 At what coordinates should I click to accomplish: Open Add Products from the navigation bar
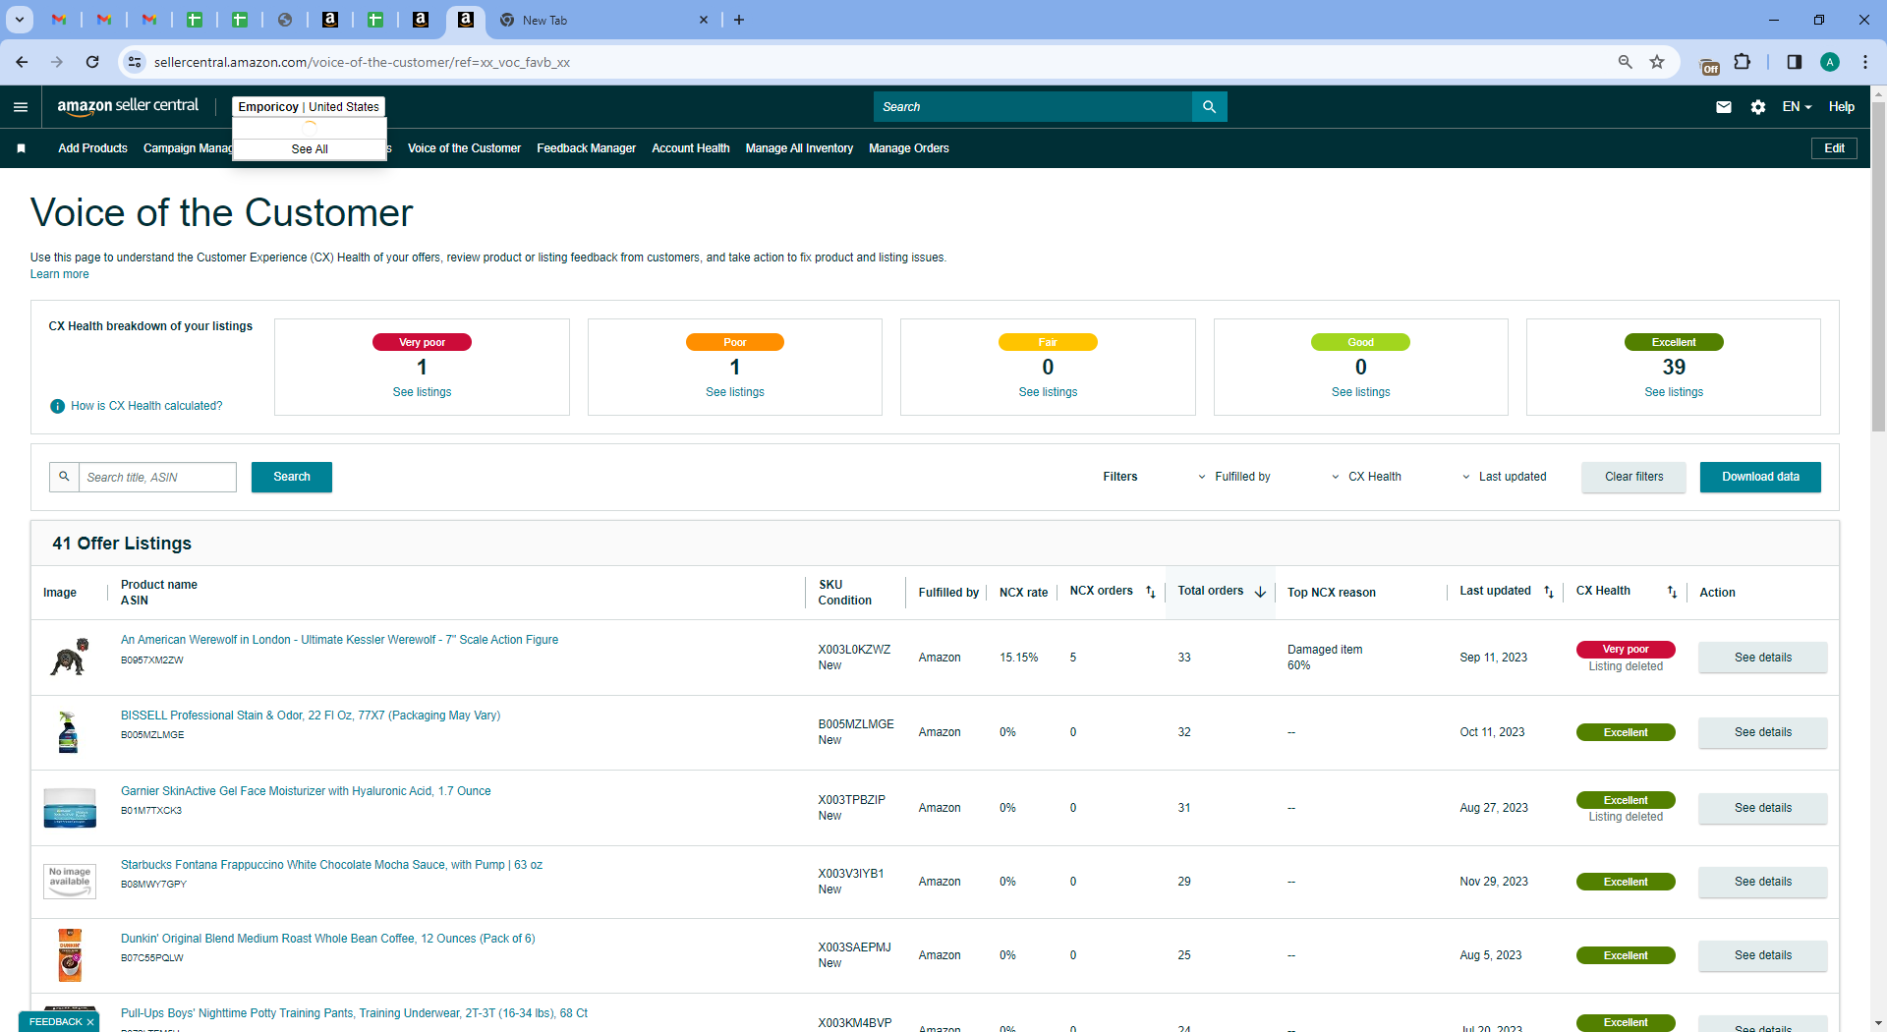92,148
